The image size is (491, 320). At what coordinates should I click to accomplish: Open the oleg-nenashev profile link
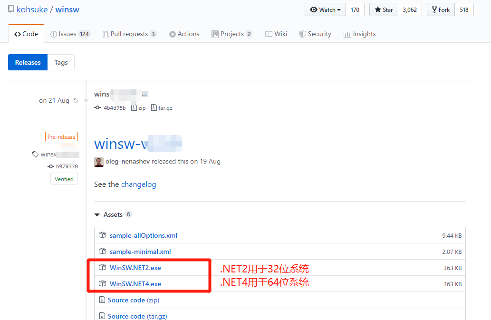pyautogui.click(x=127, y=161)
